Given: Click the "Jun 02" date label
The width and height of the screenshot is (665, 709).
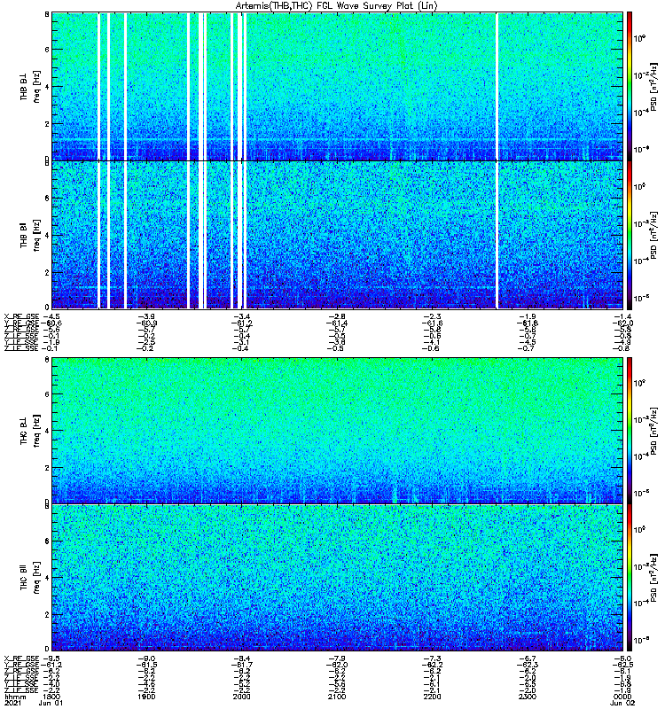Looking at the screenshot, I should (622, 703).
